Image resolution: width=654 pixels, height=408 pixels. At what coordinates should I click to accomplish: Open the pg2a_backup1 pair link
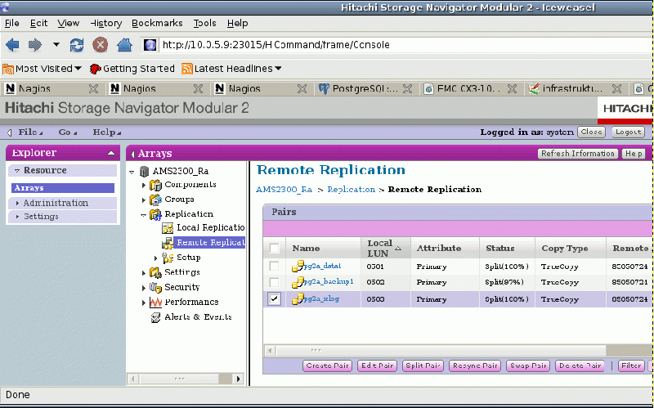pyautogui.click(x=329, y=281)
